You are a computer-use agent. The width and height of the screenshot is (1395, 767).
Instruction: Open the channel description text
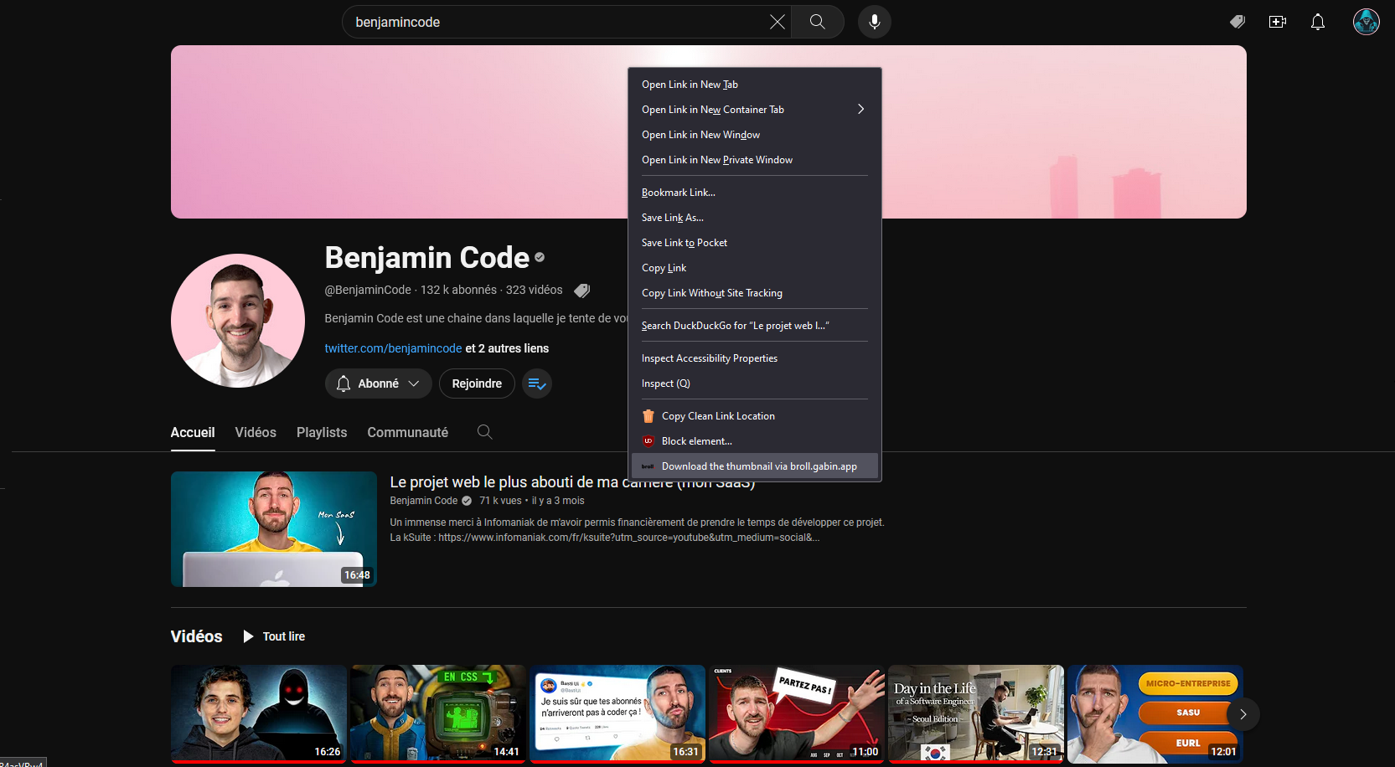click(x=476, y=318)
